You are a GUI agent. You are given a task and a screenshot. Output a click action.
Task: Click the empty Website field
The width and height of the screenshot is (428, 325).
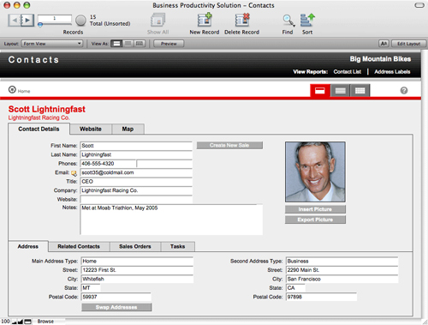136,200
